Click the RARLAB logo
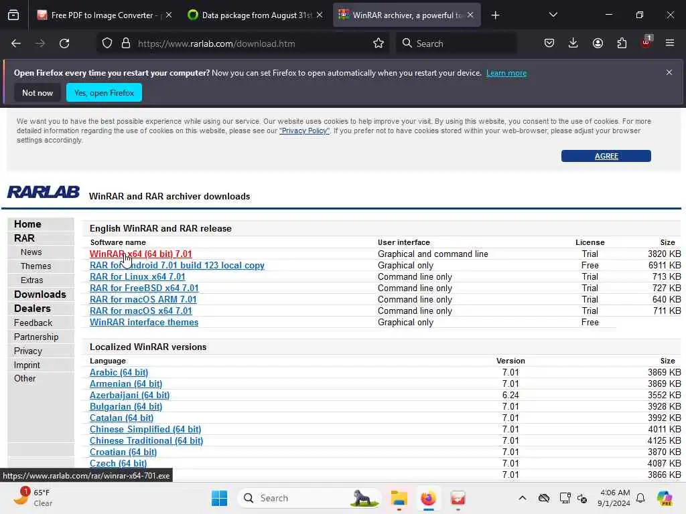Image resolution: width=686 pixels, height=514 pixels. coord(44,192)
